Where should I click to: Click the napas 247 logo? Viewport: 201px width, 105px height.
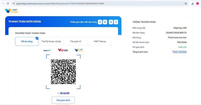(x=47, y=50)
